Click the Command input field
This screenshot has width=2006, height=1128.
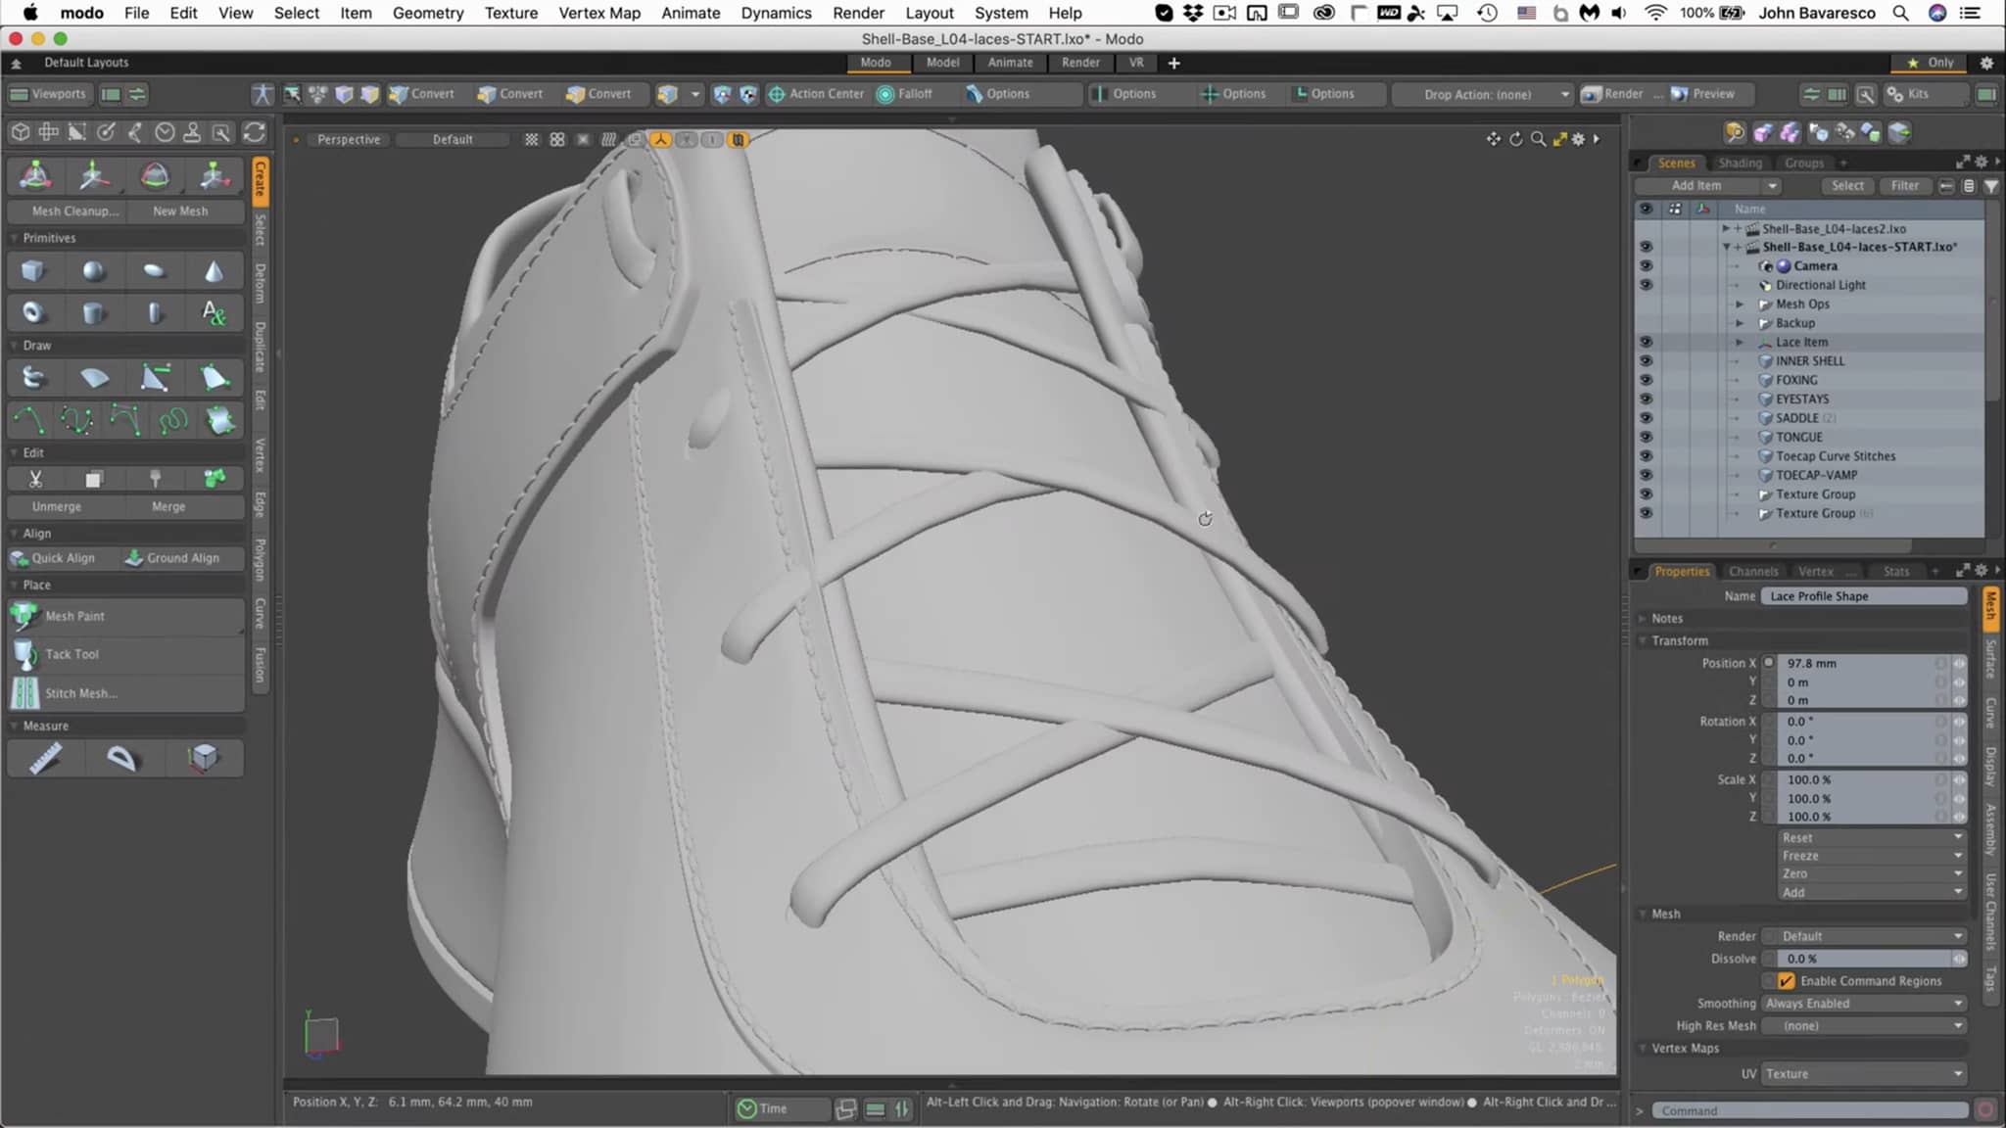1809,1110
